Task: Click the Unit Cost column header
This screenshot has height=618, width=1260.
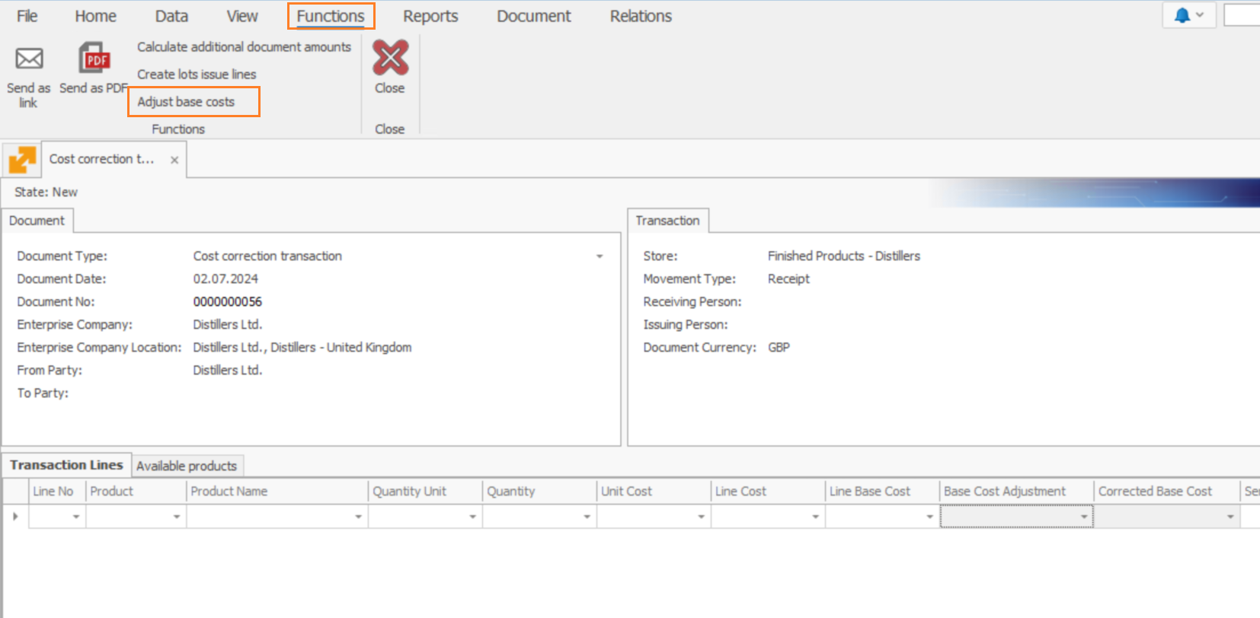Action: pos(654,491)
